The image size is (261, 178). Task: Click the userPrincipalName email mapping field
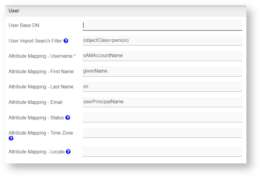pyautogui.click(x=162, y=102)
